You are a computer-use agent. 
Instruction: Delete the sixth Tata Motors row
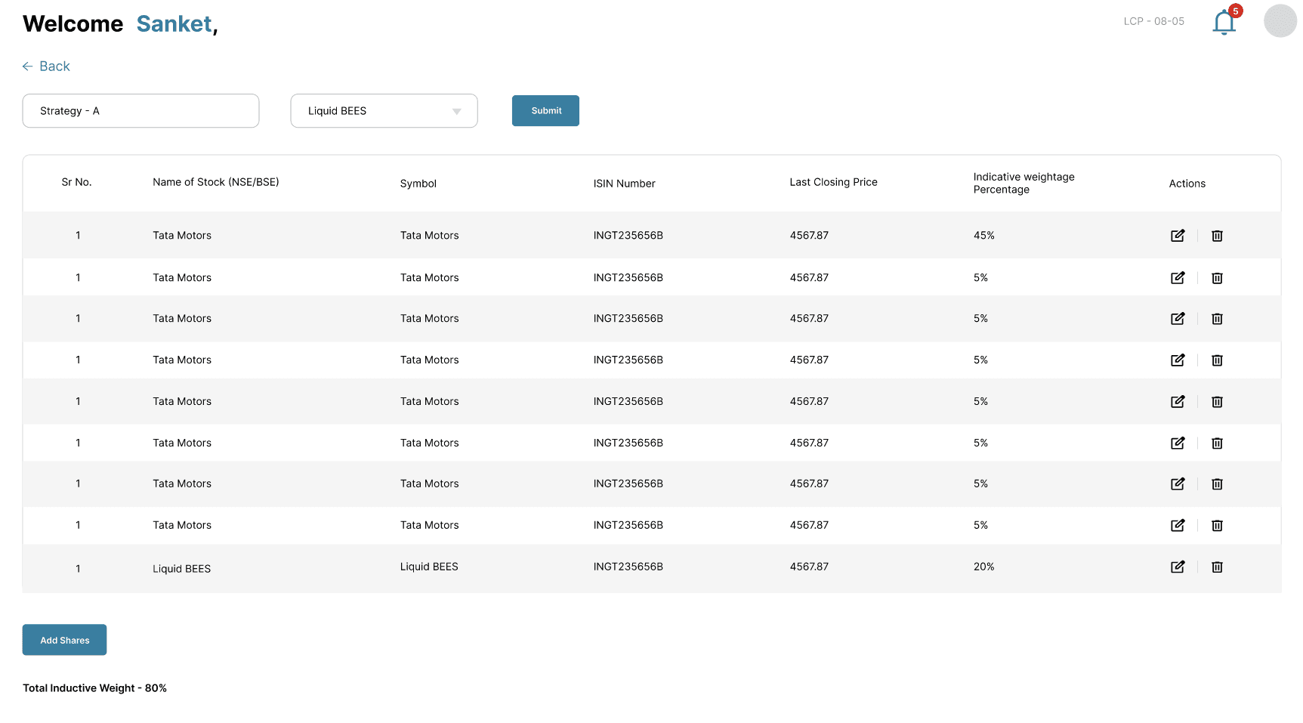(x=1217, y=443)
